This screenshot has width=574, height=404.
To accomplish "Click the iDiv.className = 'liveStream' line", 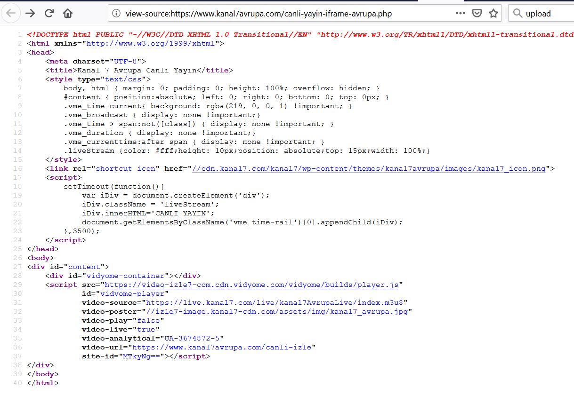I will 151,204.
